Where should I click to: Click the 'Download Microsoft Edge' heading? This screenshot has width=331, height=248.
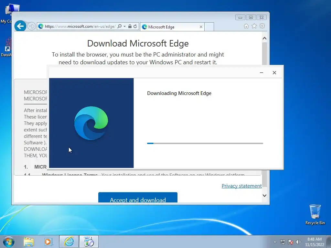(138, 44)
